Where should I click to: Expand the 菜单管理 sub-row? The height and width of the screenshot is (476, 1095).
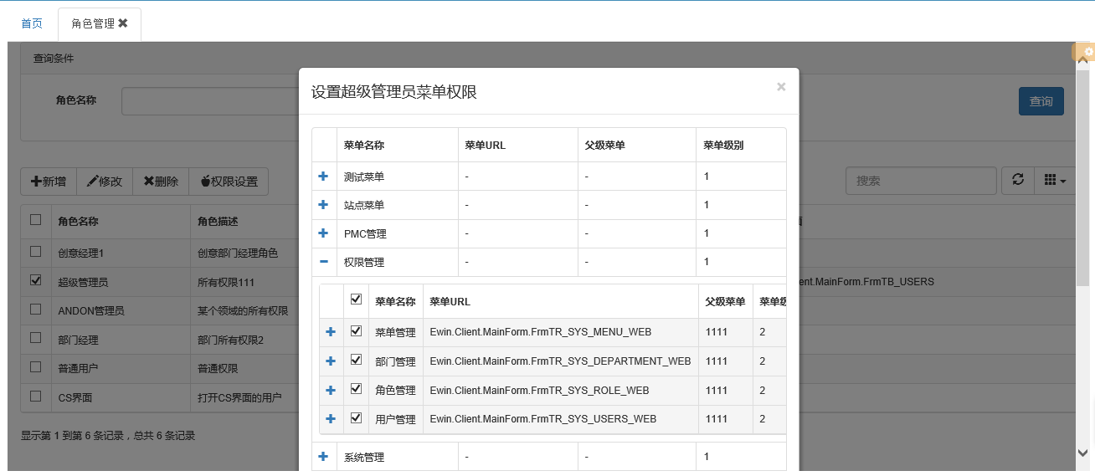coord(331,332)
